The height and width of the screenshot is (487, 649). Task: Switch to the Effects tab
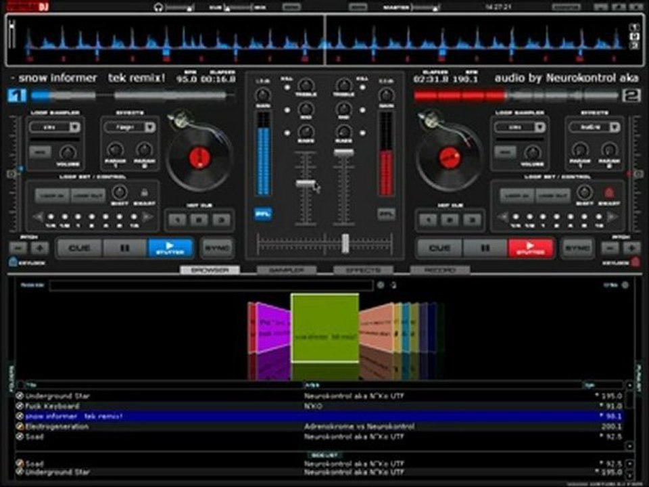pos(363,271)
